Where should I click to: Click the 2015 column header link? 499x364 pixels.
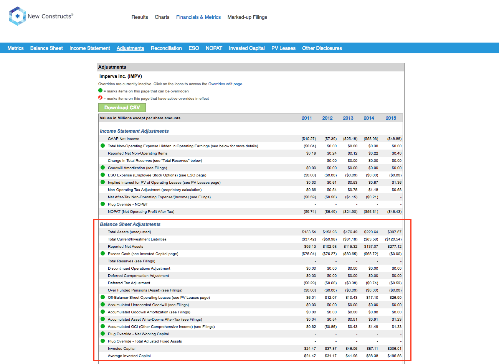pyautogui.click(x=391, y=118)
